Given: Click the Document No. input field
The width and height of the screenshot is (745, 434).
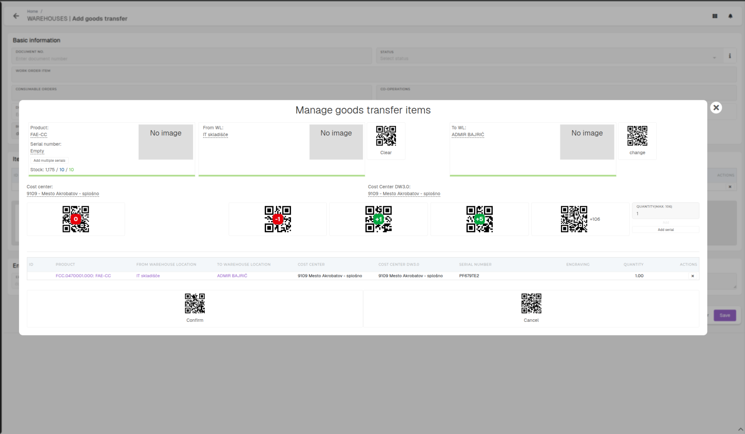Looking at the screenshot, I should point(192,55).
